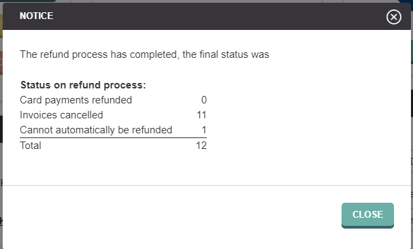Click the Cannot automatically be refunded count 1

[x=204, y=130]
